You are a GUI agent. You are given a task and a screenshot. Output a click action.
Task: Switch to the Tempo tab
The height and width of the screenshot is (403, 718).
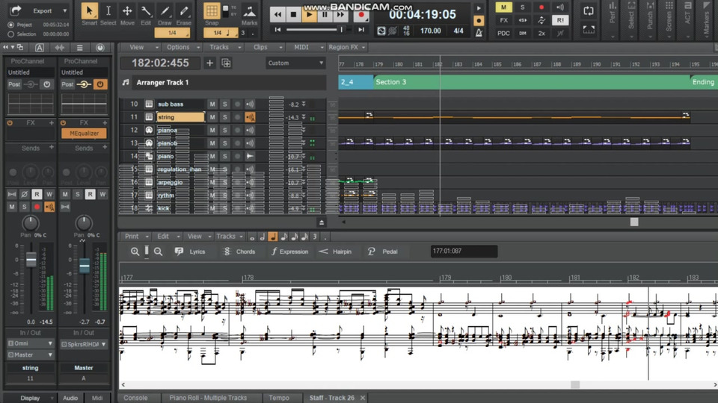pos(278,398)
